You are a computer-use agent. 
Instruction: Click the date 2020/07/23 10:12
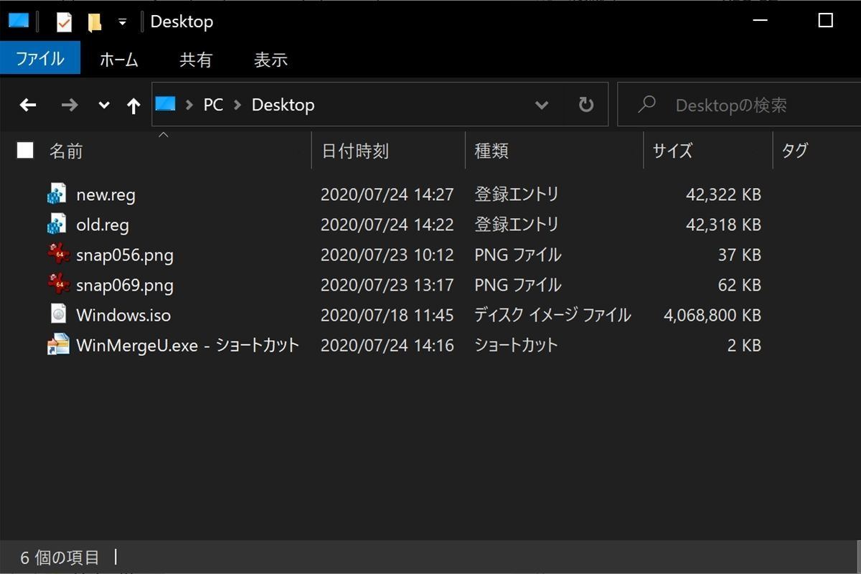(x=387, y=255)
